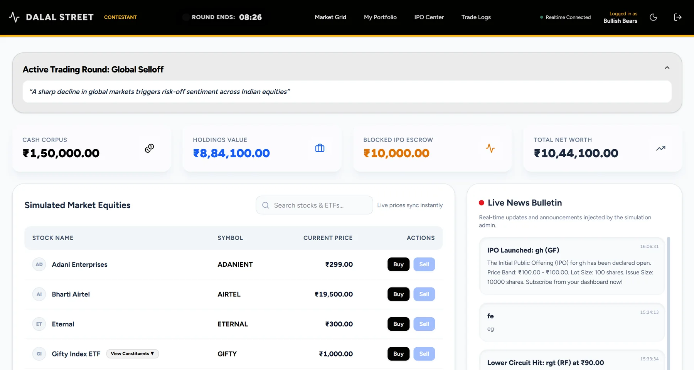Screen dimensions: 694x370
Task: Buy Bharti Airtel shares
Action: coord(398,294)
